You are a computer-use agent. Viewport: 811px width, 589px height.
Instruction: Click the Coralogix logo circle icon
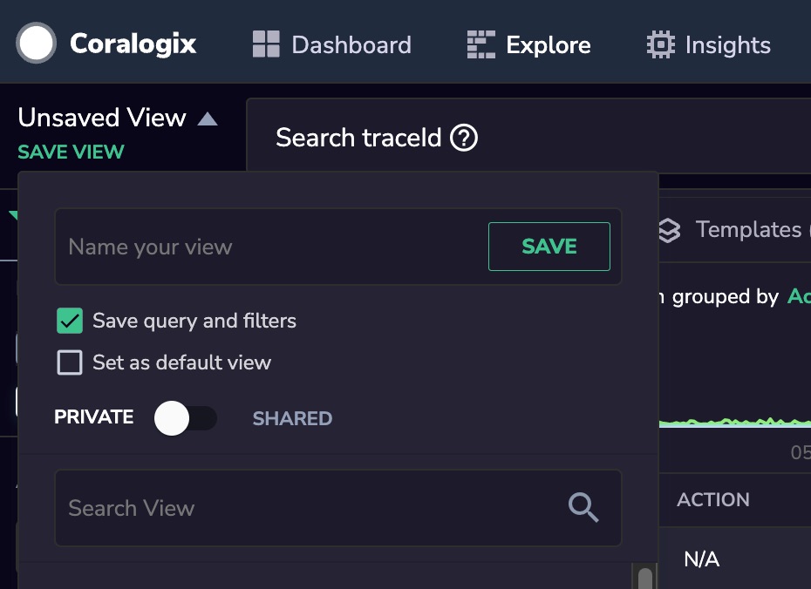point(37,44)
